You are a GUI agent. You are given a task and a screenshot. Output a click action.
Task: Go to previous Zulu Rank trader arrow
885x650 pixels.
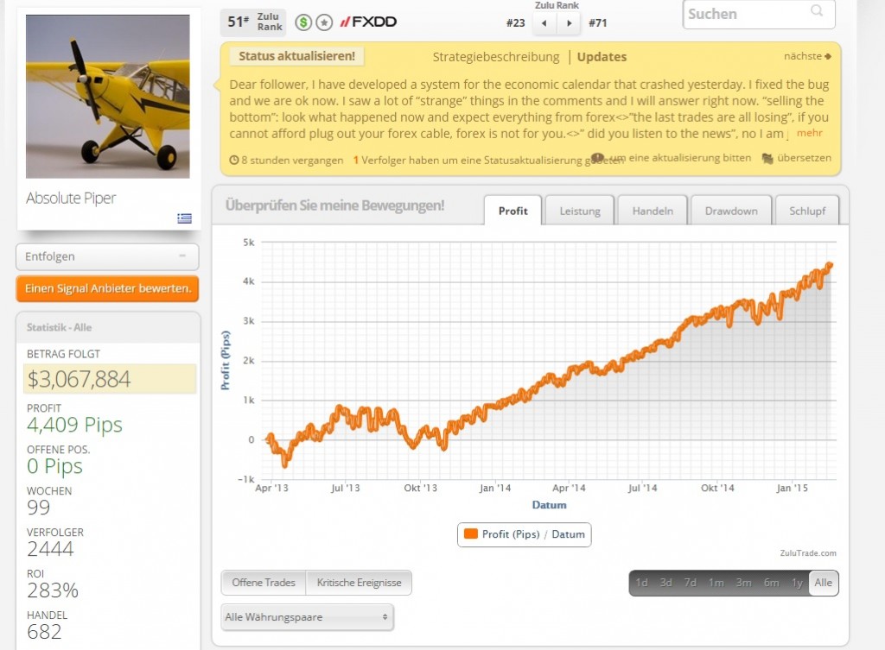point(544,23)
